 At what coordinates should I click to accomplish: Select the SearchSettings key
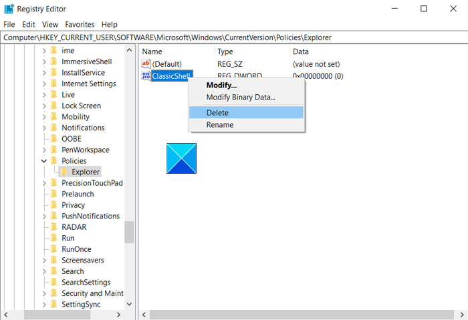click(86, 282)
